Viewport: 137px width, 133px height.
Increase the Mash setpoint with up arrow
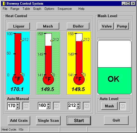pos(48,104)
